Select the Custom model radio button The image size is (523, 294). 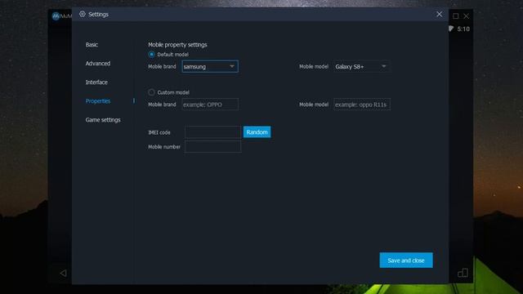coord(151,92)
